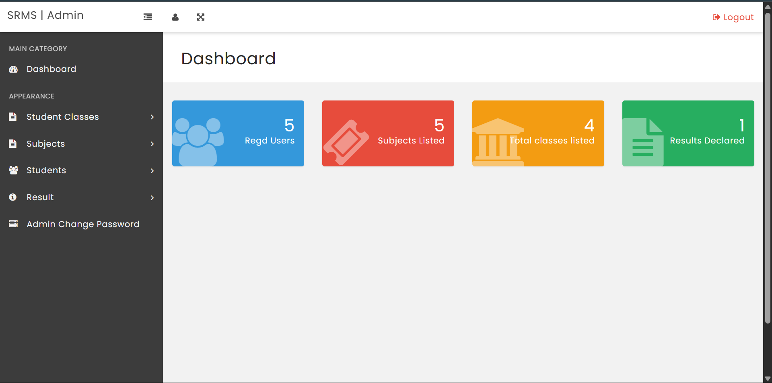
Task: Click the Student Classes document icon
Action: (x=13, y=117)
